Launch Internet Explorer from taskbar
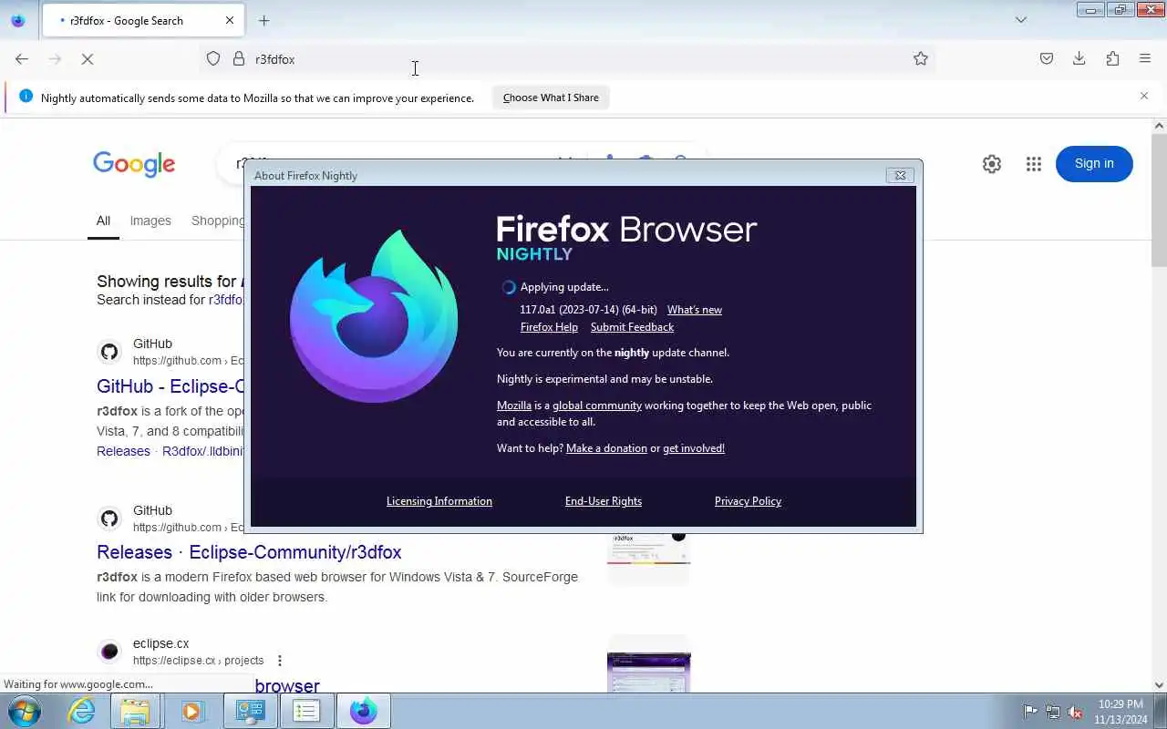This screenshot has height=729, width=1167. click(82, 711)
